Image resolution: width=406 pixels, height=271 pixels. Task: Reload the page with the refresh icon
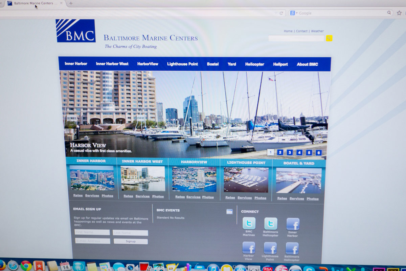[x=281, y=13]
